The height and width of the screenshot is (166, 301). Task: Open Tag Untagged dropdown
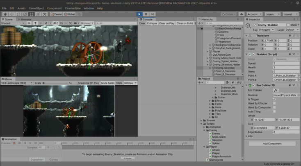267,30
